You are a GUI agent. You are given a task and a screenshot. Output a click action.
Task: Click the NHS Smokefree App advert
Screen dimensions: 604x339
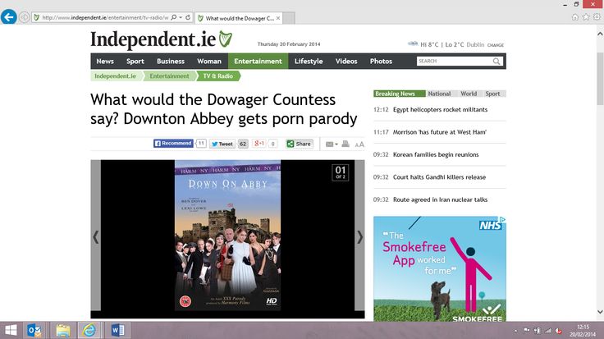coord(440,268)
